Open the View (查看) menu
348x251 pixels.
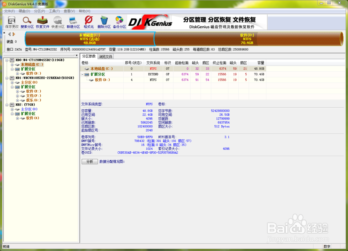[x=69, y=11]
